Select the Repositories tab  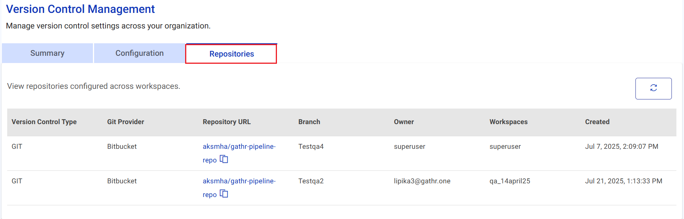[x=231, y=54]
